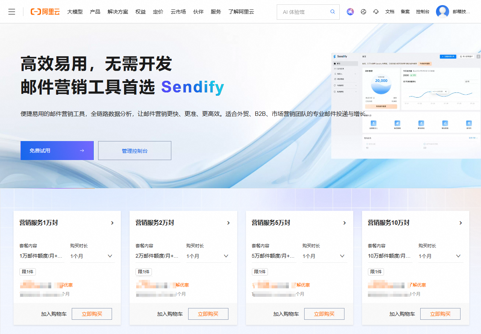Click the 阿里云 logo

(x=45, y=12)
